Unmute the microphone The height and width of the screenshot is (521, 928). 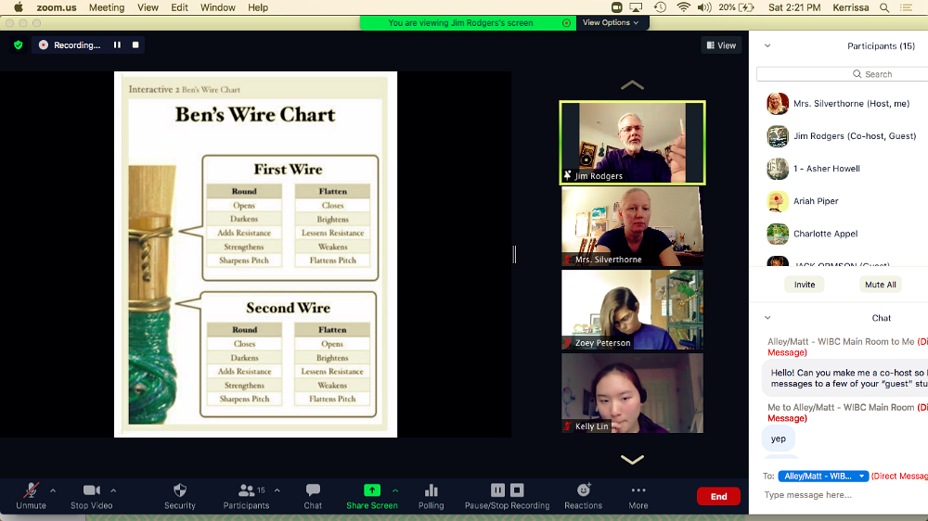[x=31, y=496]
